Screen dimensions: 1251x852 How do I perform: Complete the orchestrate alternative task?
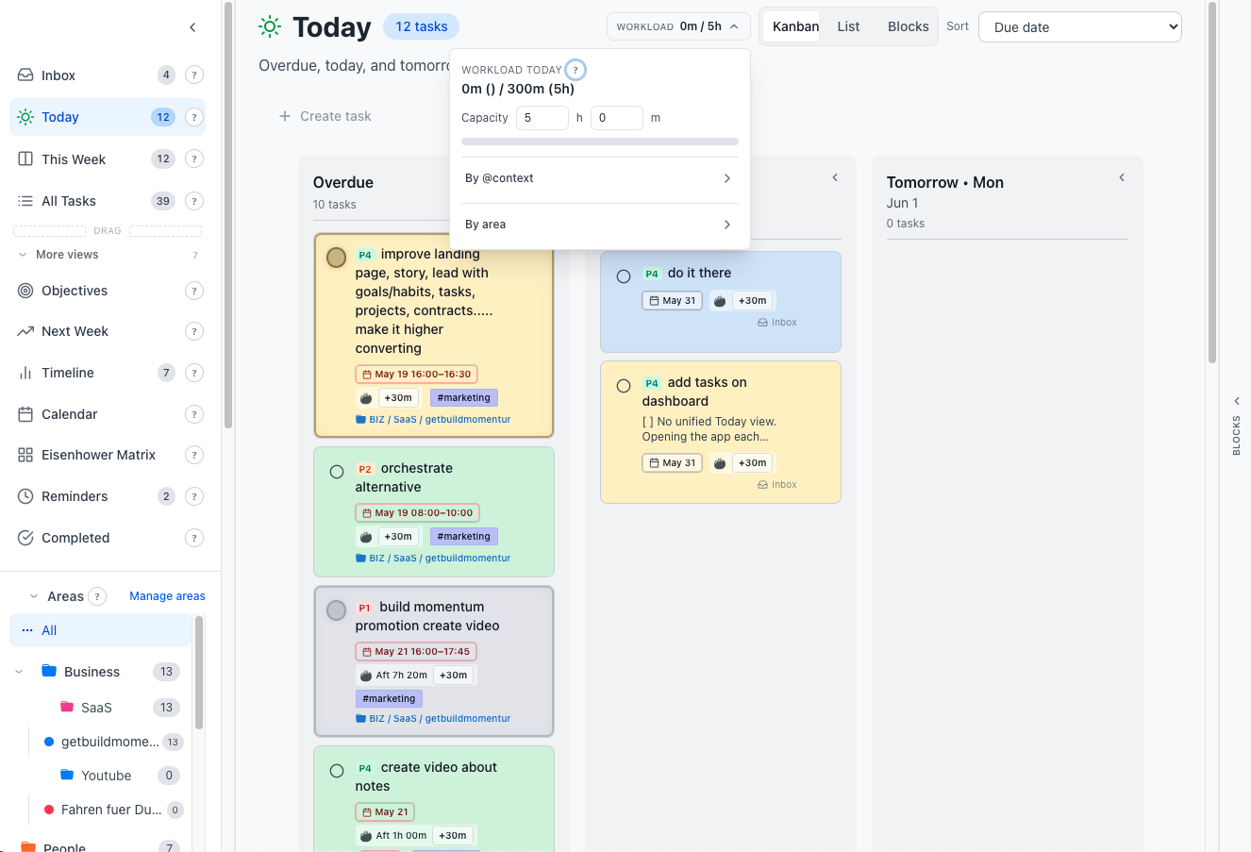click(x=337, y=472)
